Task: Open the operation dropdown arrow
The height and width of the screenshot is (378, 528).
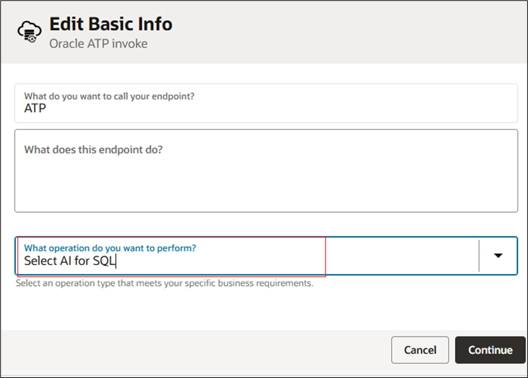Action: [x=497, y=255]
